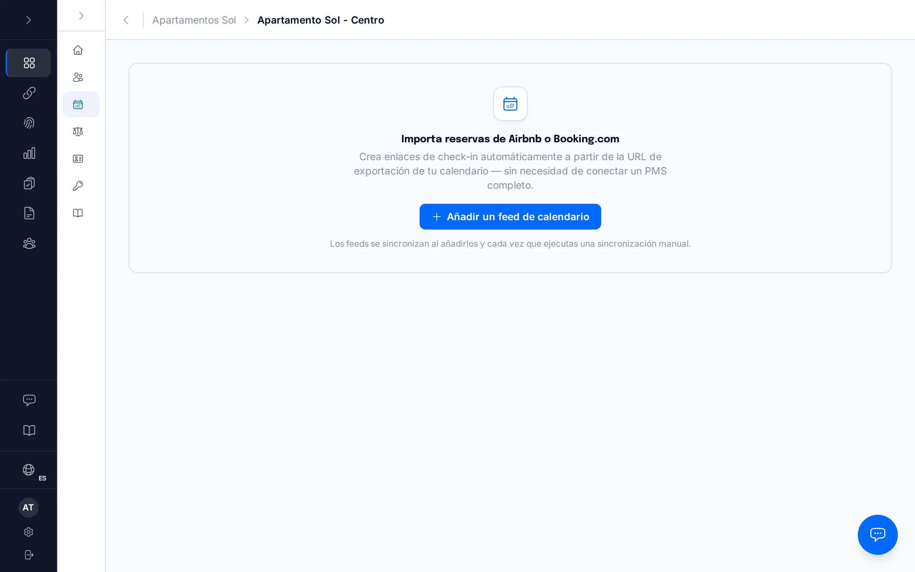Select the ID card icon in submenu
The height and width of the screenshot is (572, 915).
click(78, 158)
